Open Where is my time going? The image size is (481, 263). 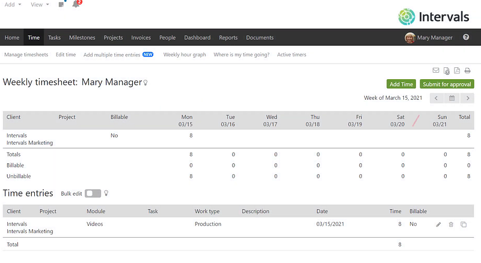[x=242, y=55]
